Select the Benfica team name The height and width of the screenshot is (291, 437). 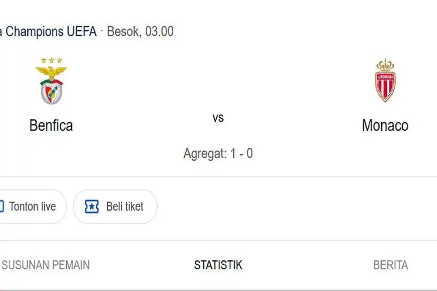click(x=51, y=125)
